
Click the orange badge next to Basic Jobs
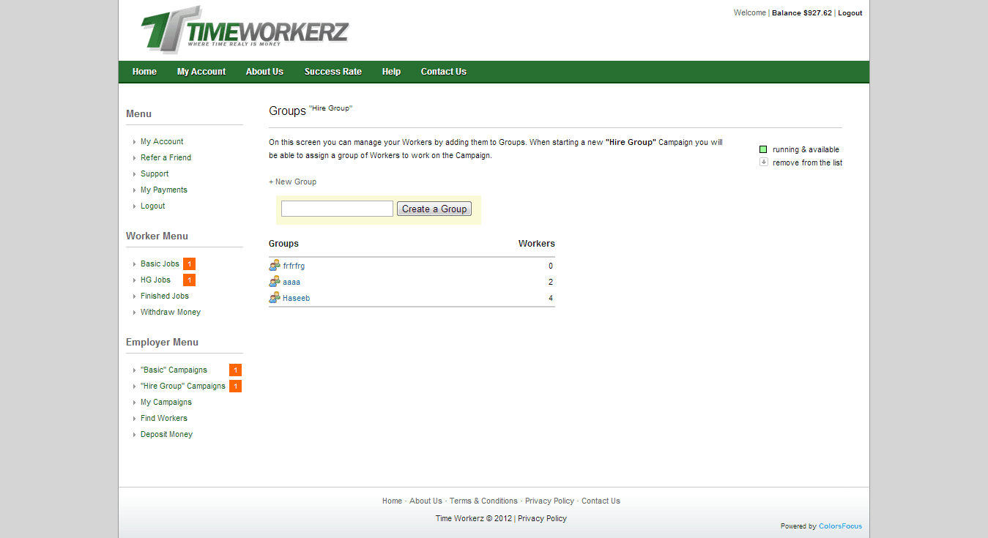click(189, 264)
